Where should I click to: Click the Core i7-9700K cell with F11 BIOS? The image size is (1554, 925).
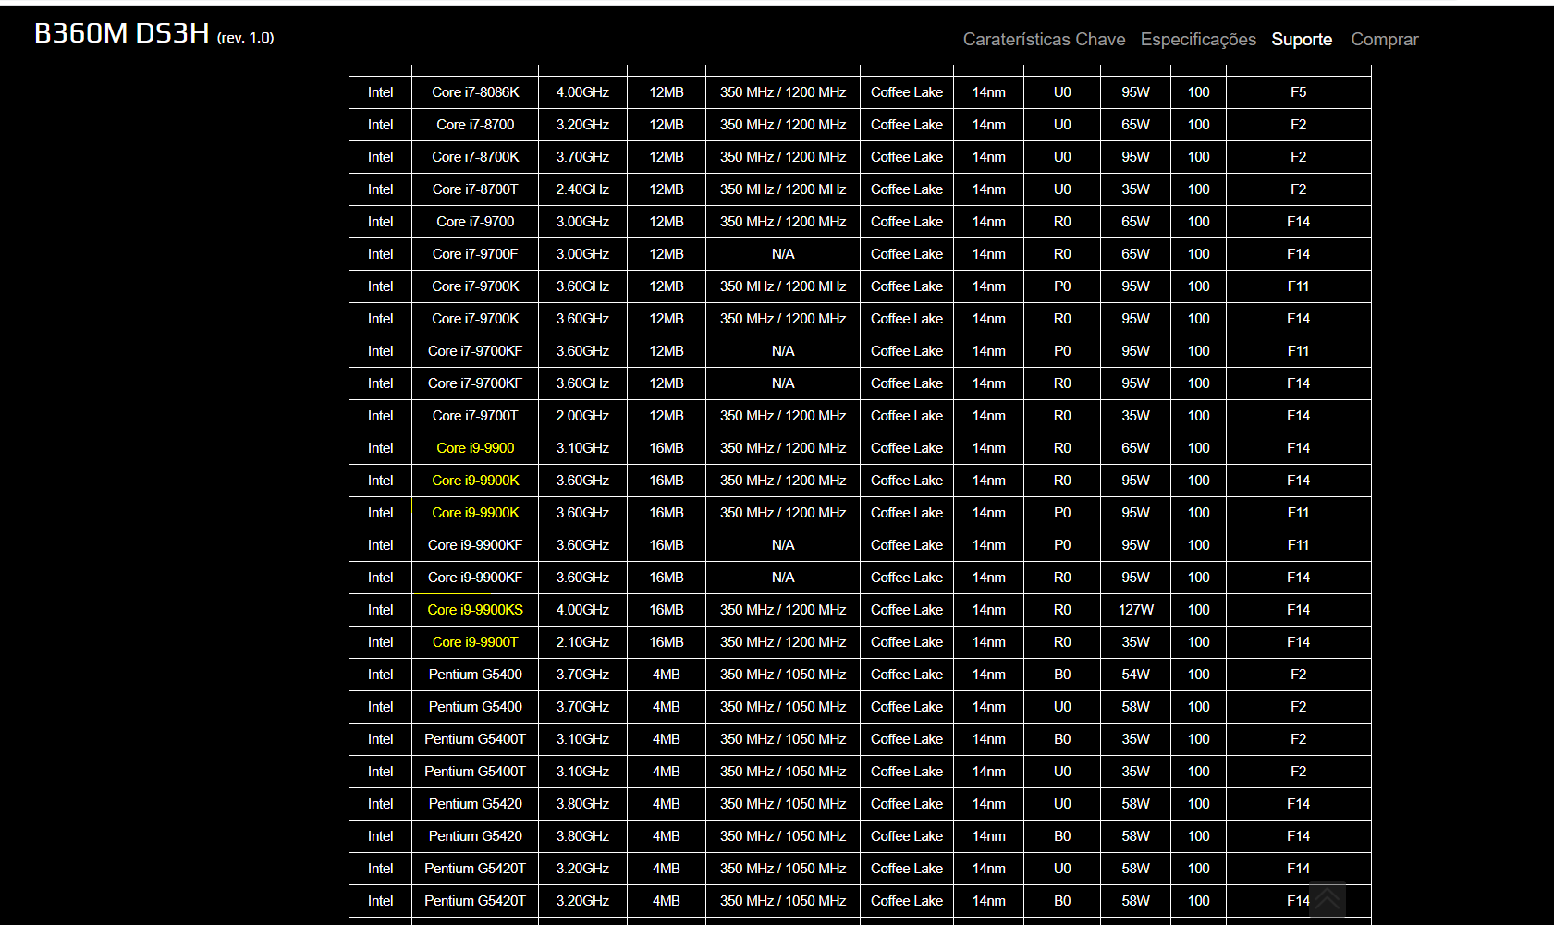tap(475, 286)
